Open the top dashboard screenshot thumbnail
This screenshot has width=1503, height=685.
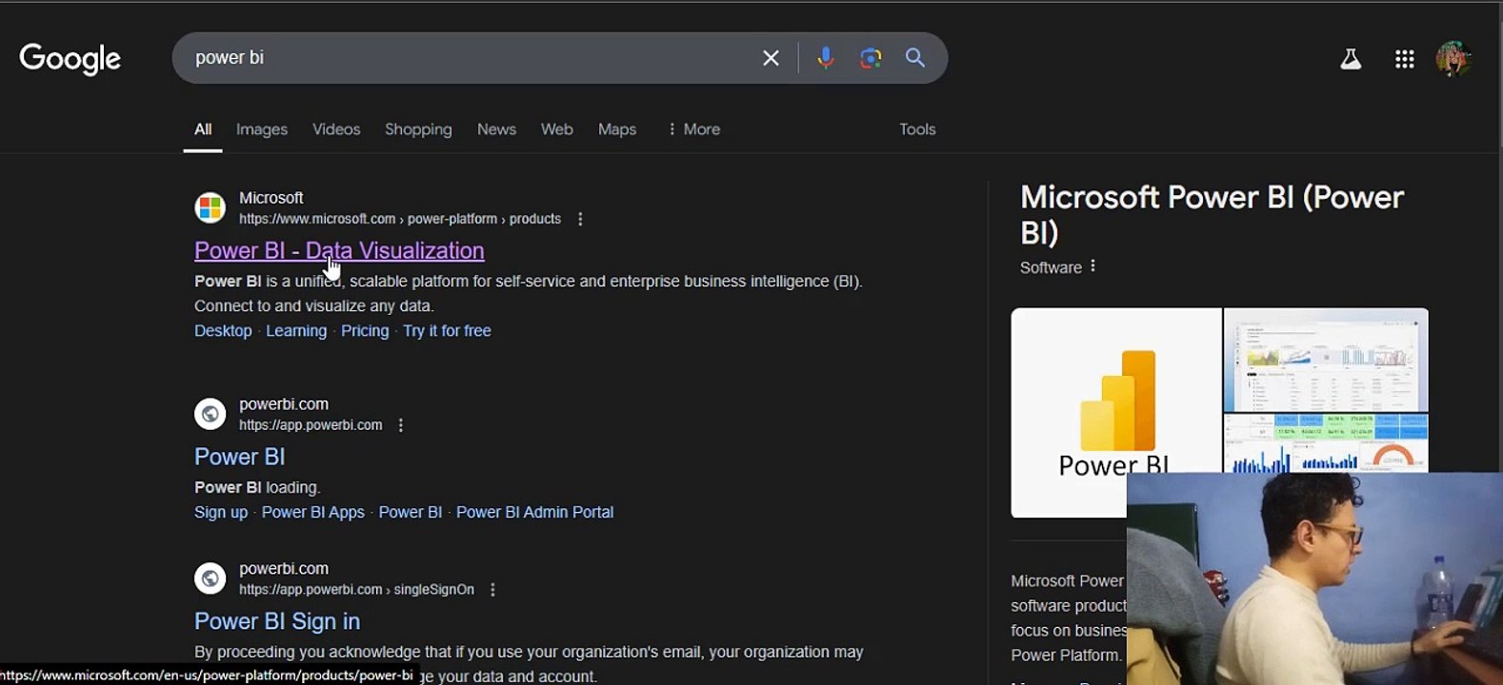click(1326, 360)
